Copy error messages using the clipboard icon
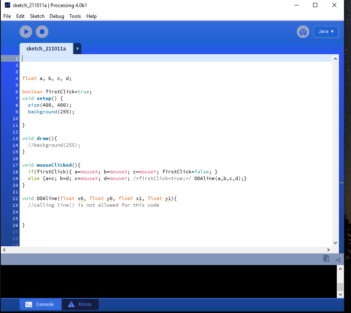Viewport: 351px width, 313px height. tap(326, 258)
